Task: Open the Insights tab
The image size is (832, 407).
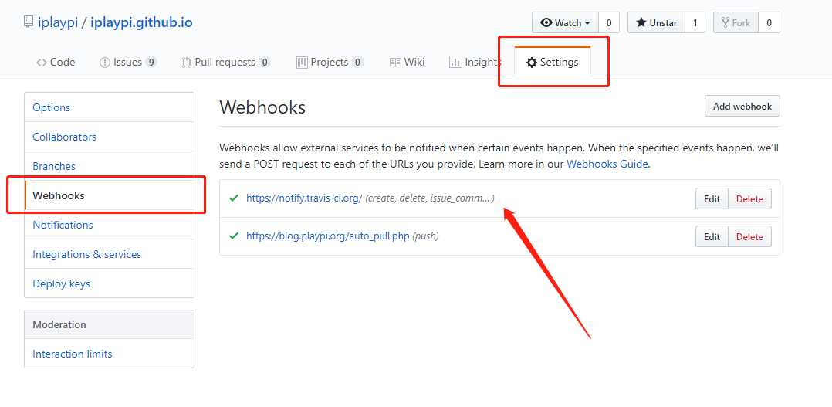Action: pos(475,62)
